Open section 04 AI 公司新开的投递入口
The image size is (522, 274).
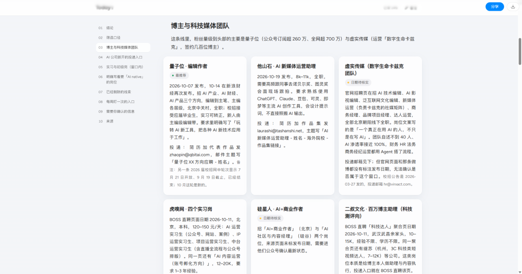click(123, 57)
